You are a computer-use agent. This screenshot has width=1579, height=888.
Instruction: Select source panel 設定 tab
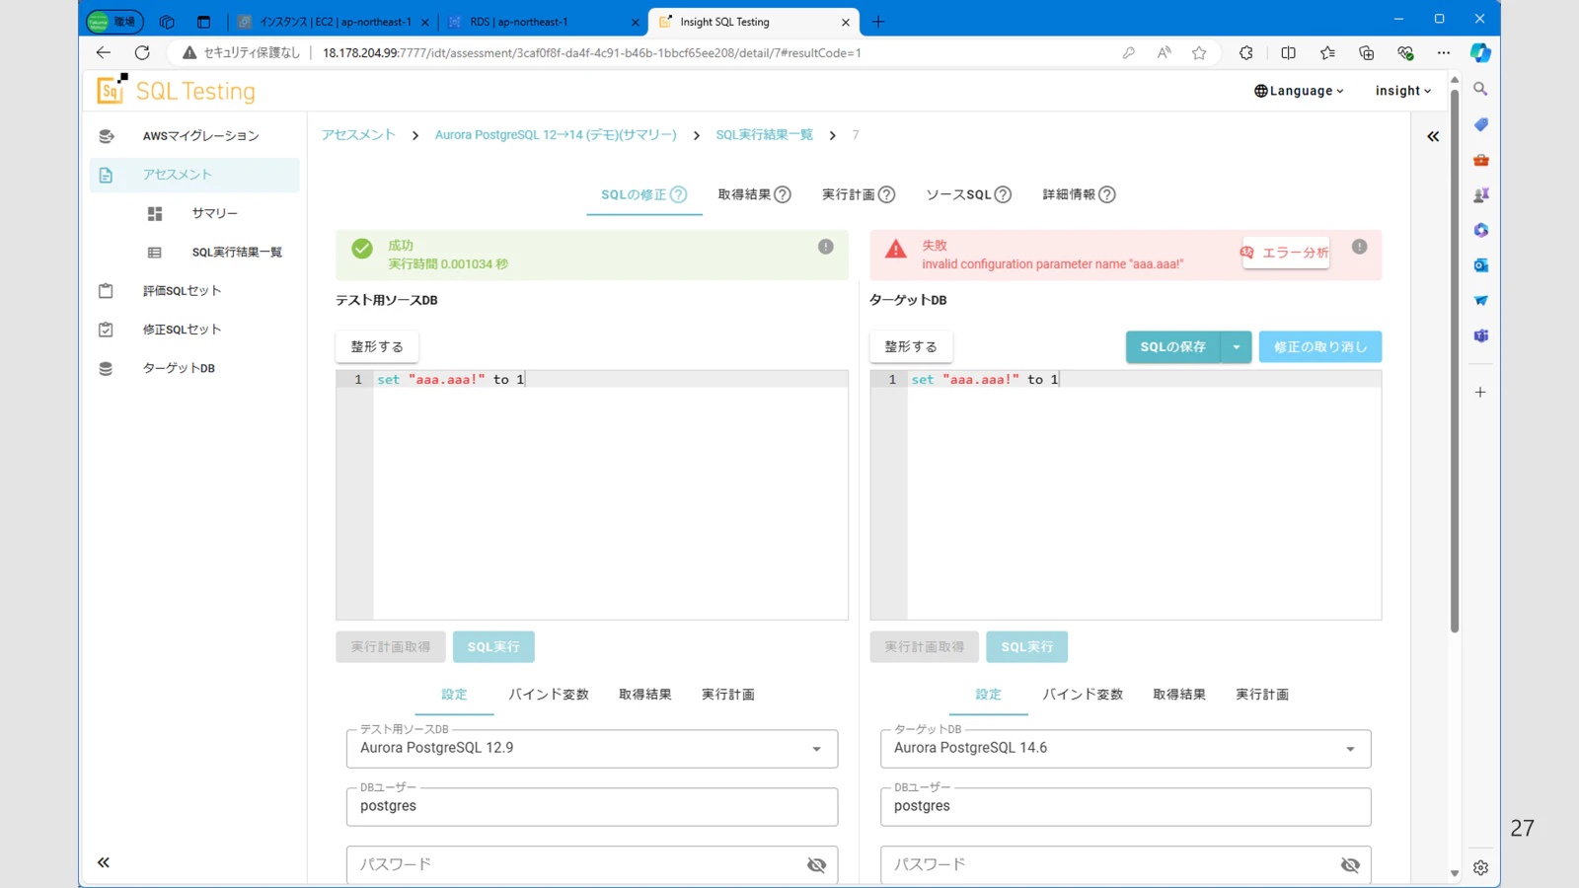454,695
